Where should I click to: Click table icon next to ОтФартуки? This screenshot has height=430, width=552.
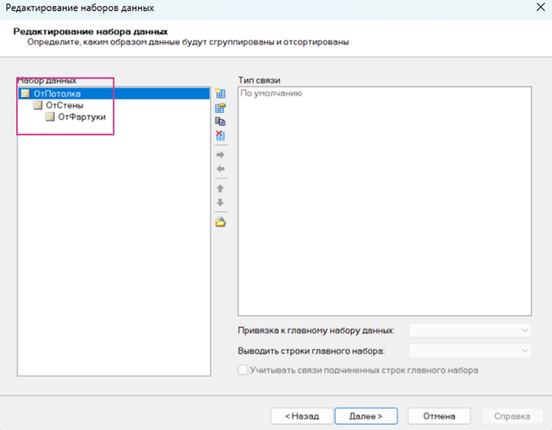[50, 116]
